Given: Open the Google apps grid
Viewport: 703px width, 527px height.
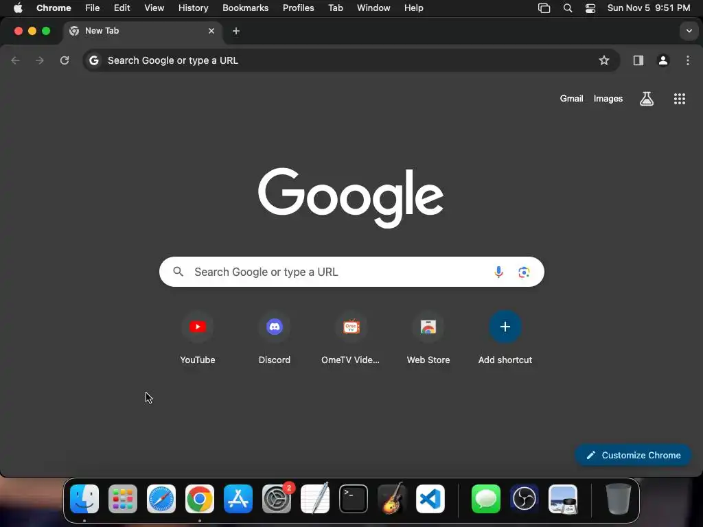Looking at the screenshot, I should [679, 99].
